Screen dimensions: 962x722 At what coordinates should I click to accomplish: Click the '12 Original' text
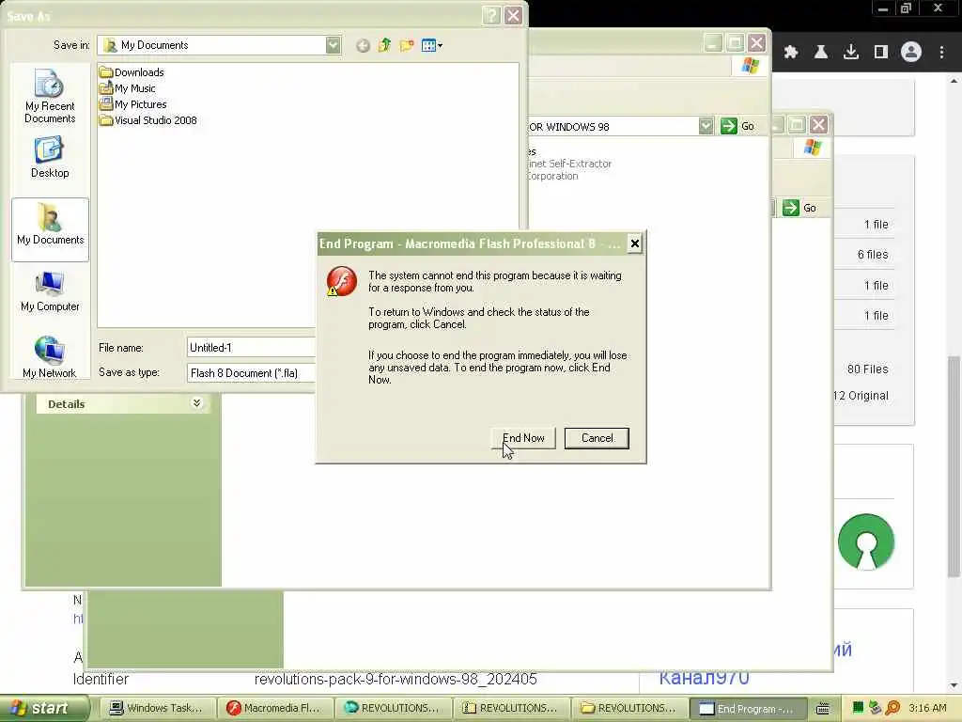(x=861, y=396)
